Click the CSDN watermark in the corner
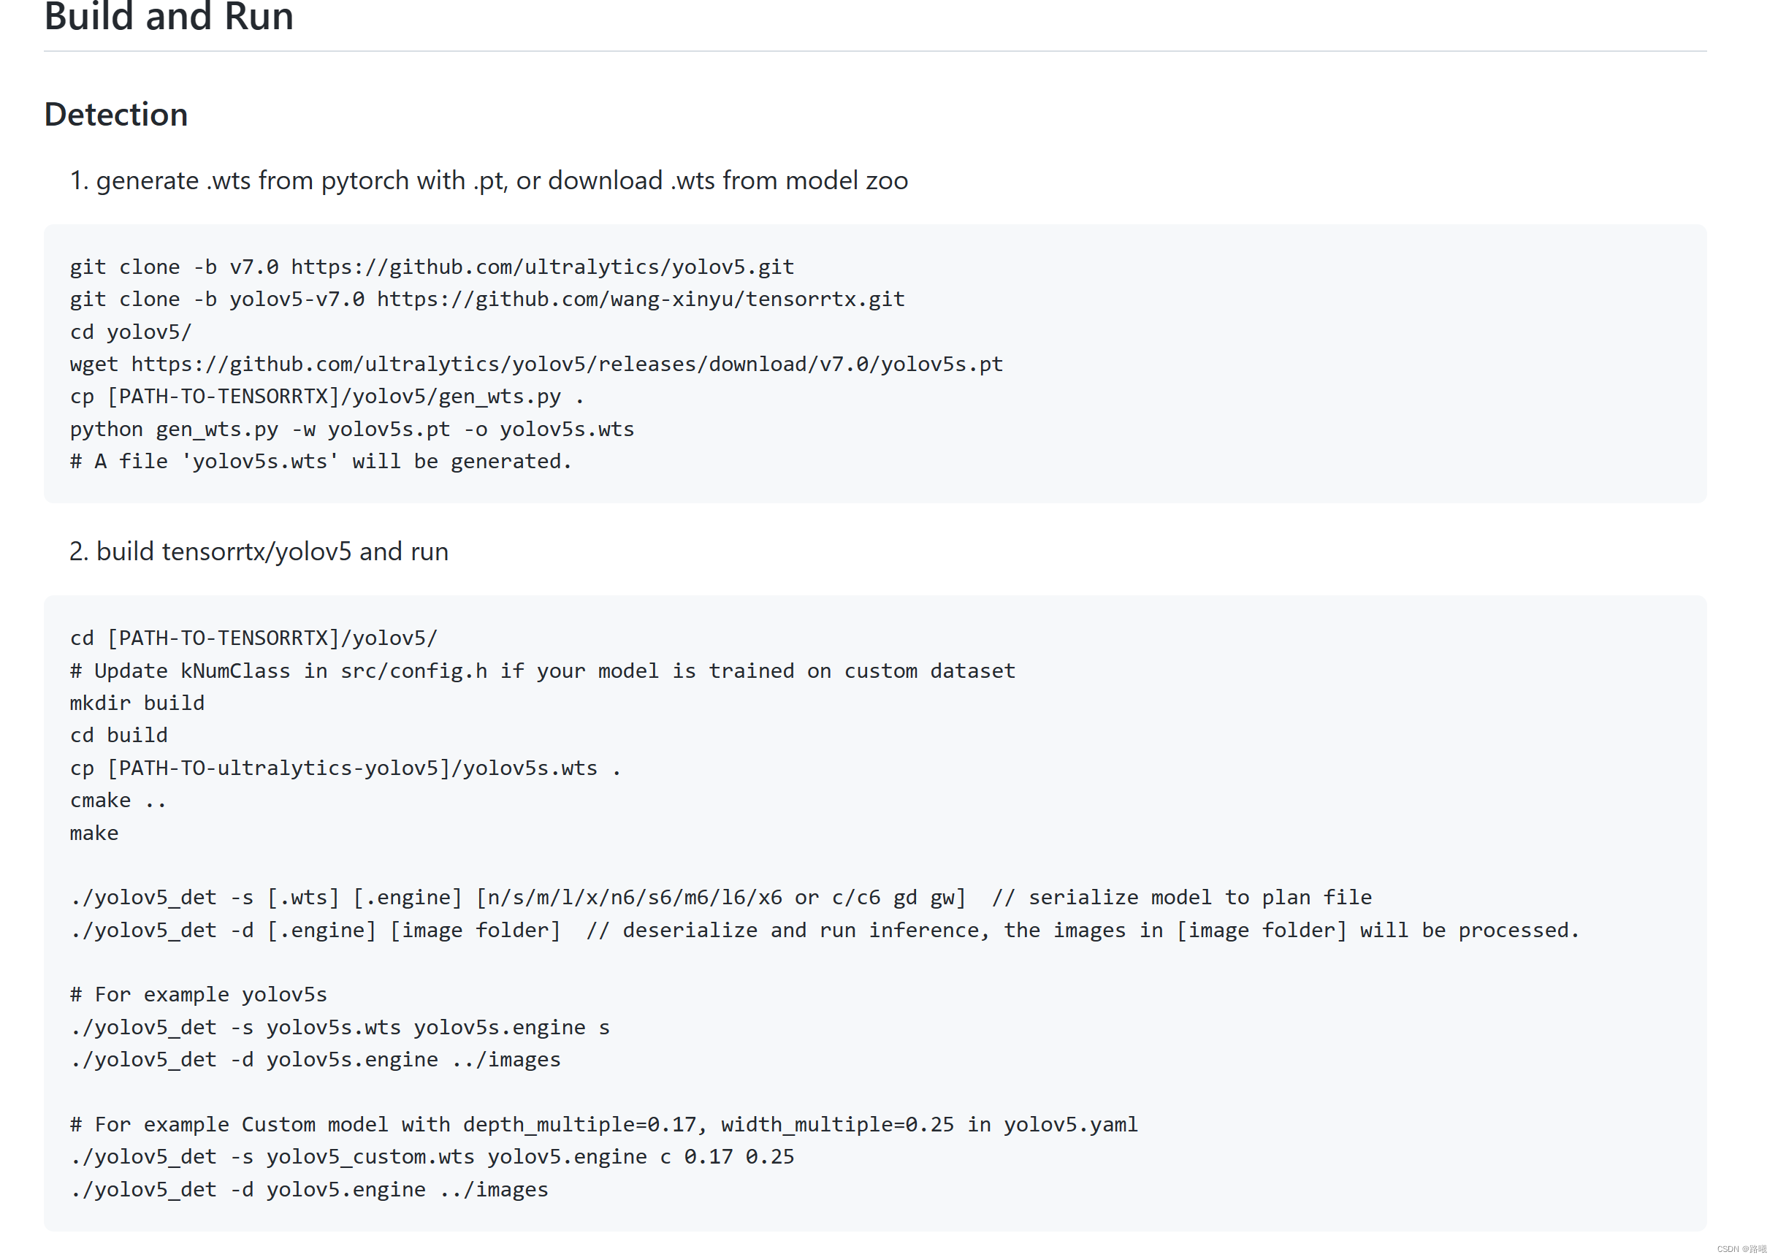 [x=1741, y=1249]
